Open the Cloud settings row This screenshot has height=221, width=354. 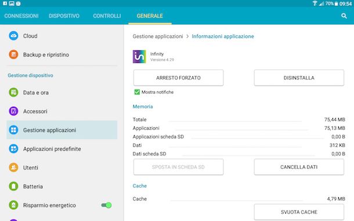click(x=62, y=35)
